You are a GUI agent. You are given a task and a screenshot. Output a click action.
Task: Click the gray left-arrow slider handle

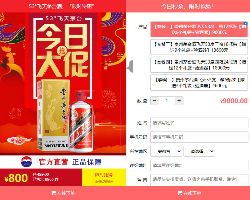coord(130,66)
